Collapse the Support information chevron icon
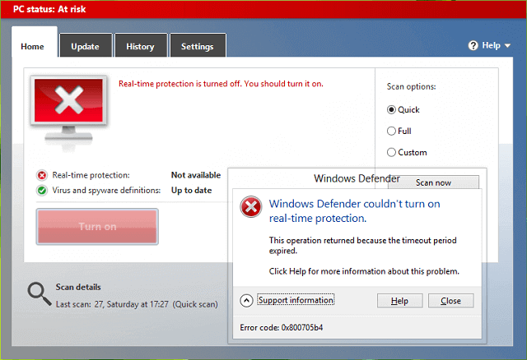527x360 pixels. pyautogui.click(x=246, y=301)
